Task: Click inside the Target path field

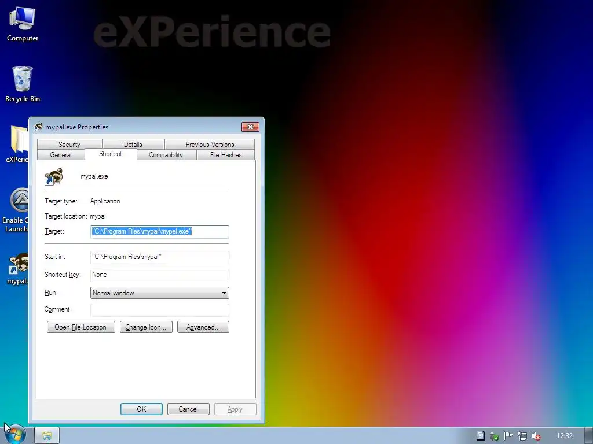Action: [160, 232]
